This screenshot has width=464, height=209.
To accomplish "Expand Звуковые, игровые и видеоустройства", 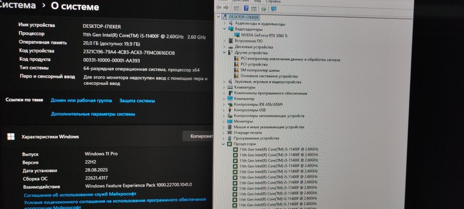I will [x=225, y=81].
